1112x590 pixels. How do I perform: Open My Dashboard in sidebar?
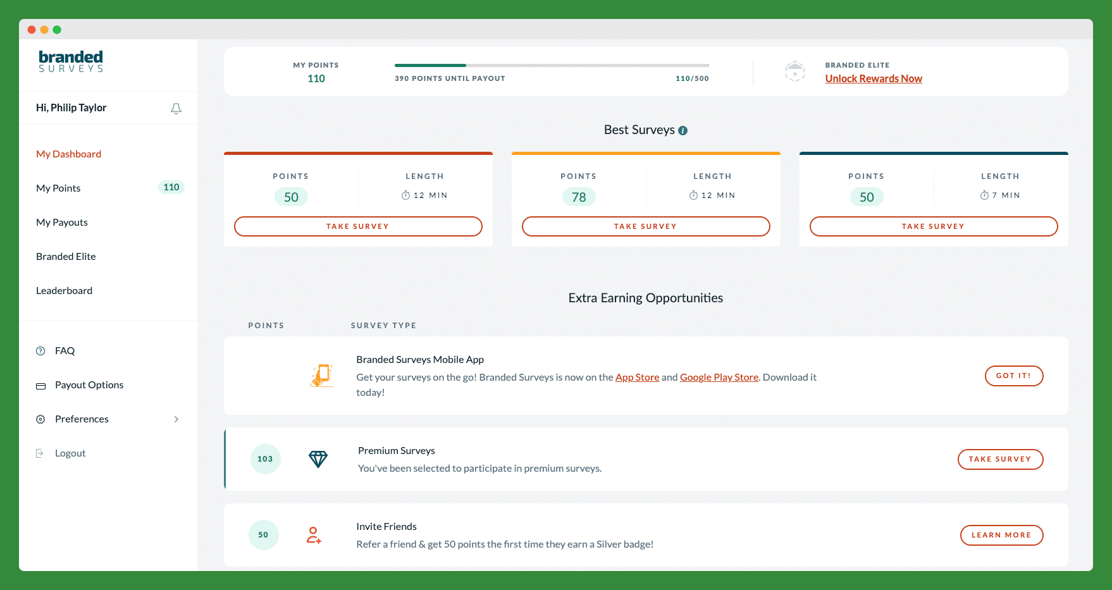tap(68, 154)
